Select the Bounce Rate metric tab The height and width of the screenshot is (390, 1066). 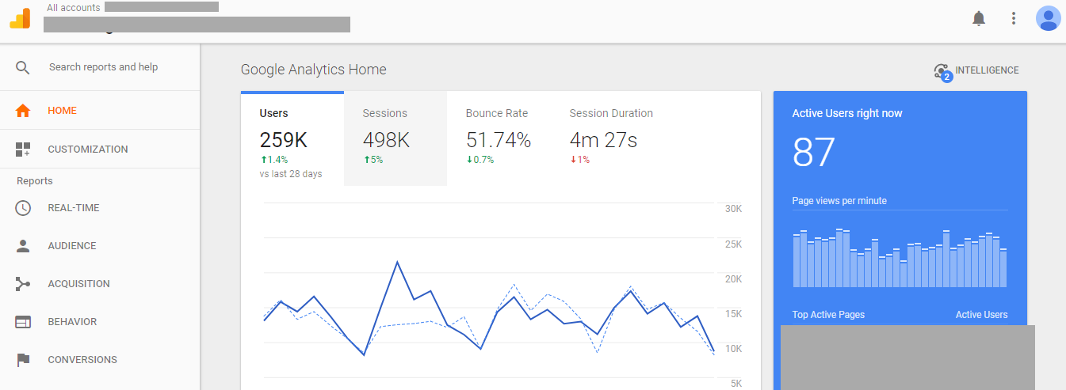pyautogui.click(x=499, y=139)
